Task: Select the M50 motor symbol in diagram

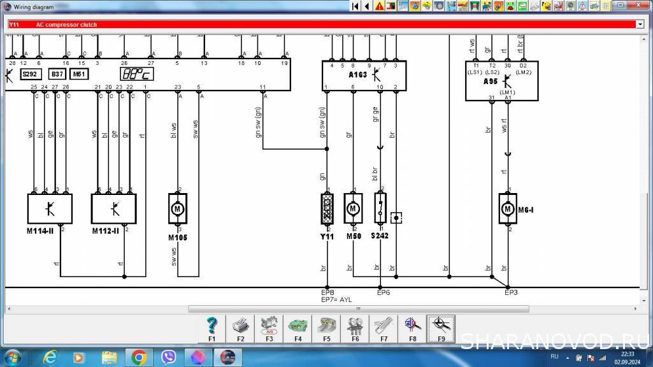Action: [x=353, y=208]
